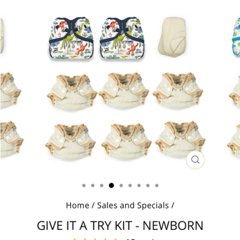Viewport: 240px width, 240px height.
Task: Click the right dinosaur-print diaper cover
Action: [x=122, y=38]
